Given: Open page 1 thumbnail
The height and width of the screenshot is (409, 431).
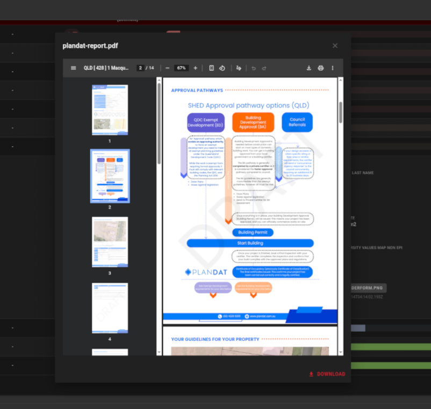Looking at the screenshot, I should 110,110.
